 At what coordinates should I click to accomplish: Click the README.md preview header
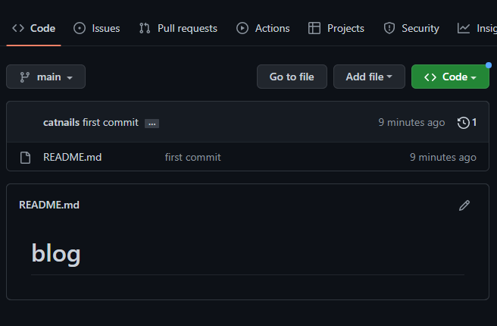(49, 205)
